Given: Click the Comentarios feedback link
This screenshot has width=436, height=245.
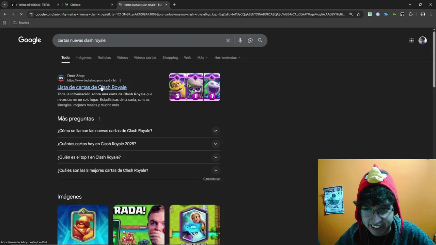Looking at the screenshot, I should tap(212, 179).
